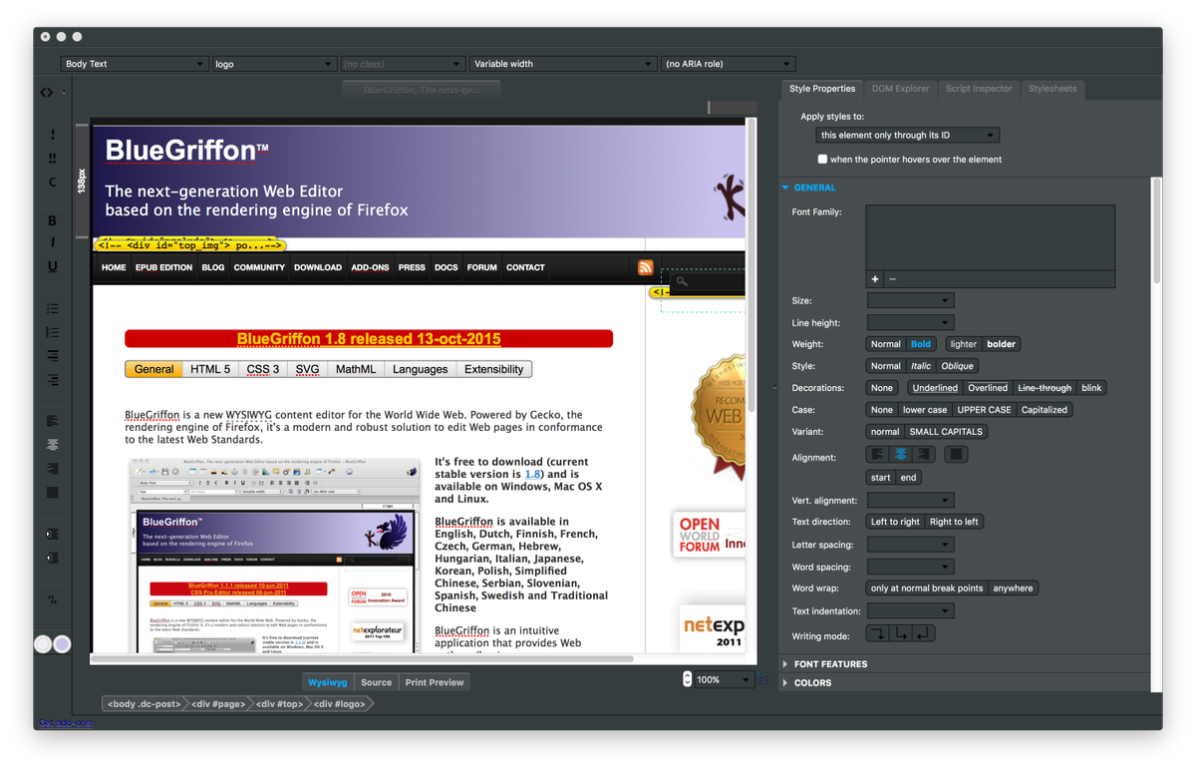1196x770 pixels.
Task: Apply emphasis with the single exclamation icon
Action: 53,135
